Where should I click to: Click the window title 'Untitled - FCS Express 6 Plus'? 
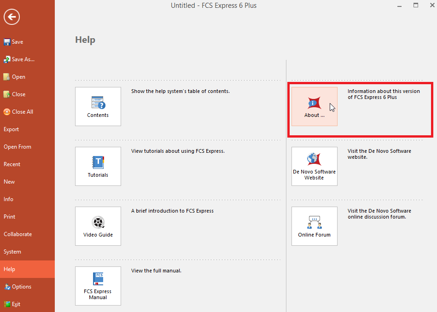tap(214, 6)
